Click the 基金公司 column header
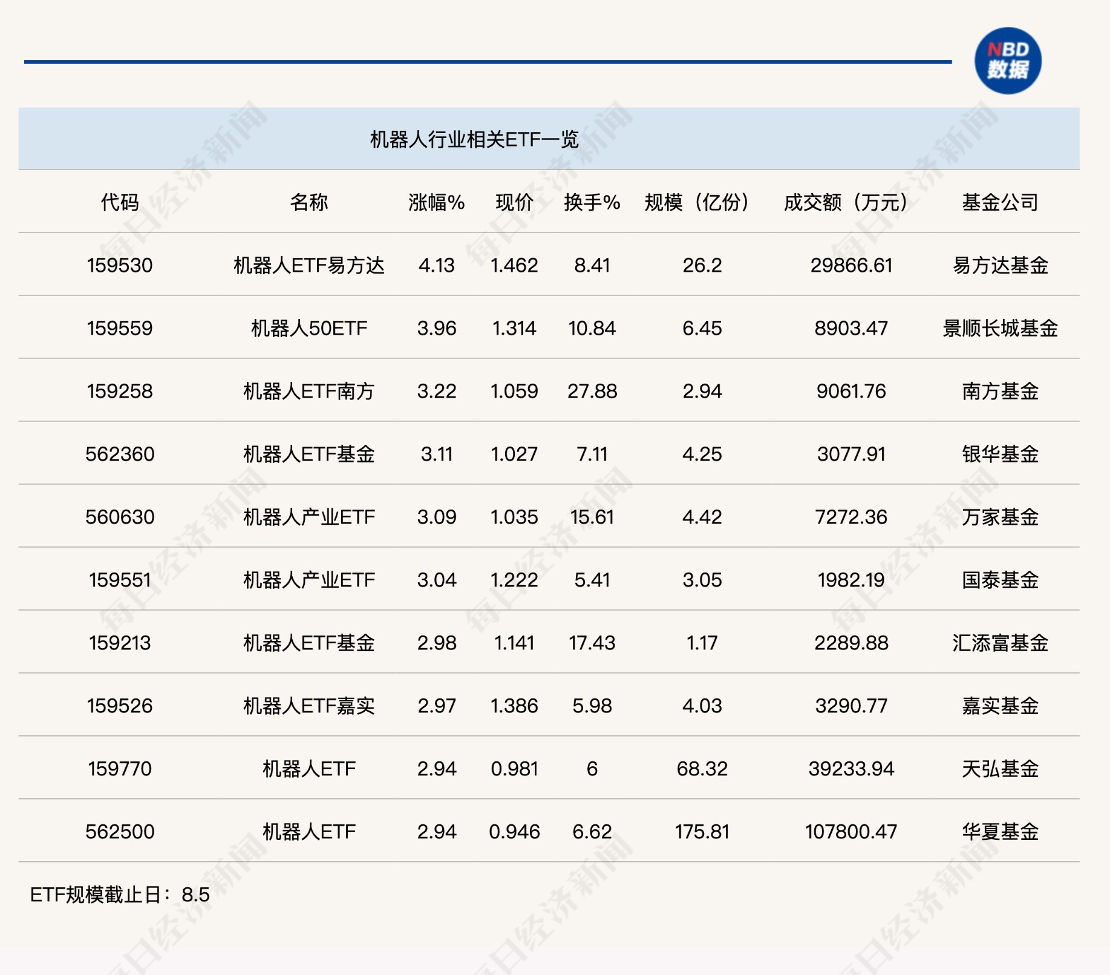The width and height of the screenshot is (1110, 975). [1000, 202]
